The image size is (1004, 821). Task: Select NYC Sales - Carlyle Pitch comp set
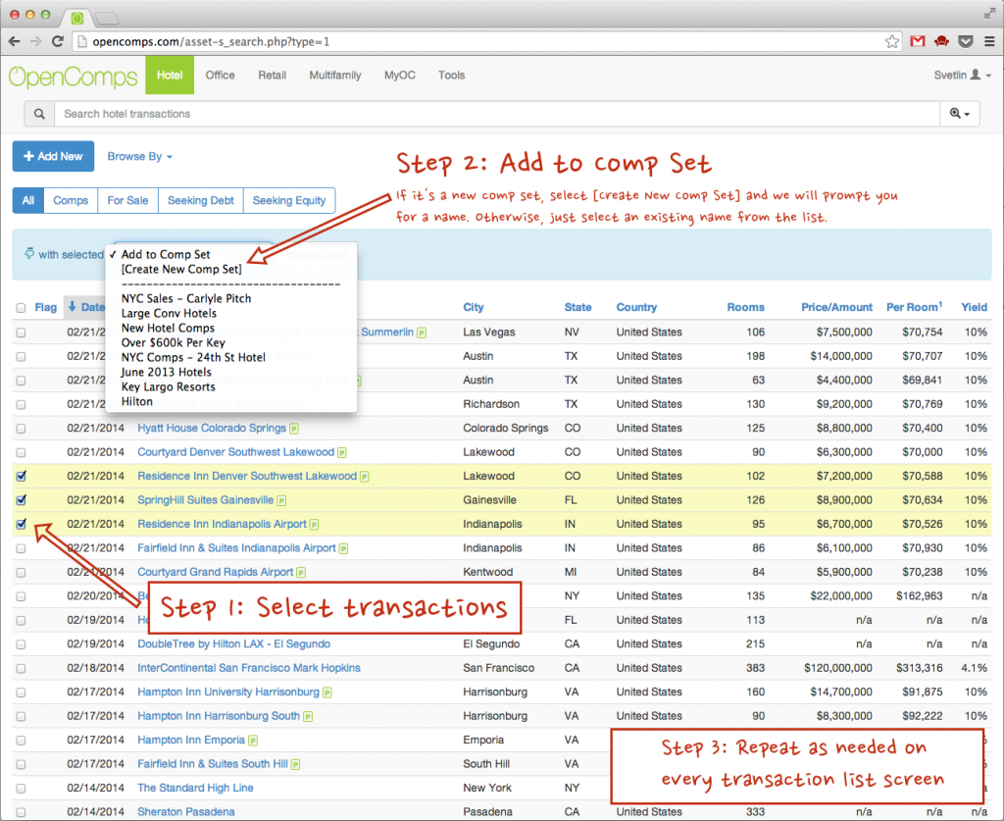point(186,298)
